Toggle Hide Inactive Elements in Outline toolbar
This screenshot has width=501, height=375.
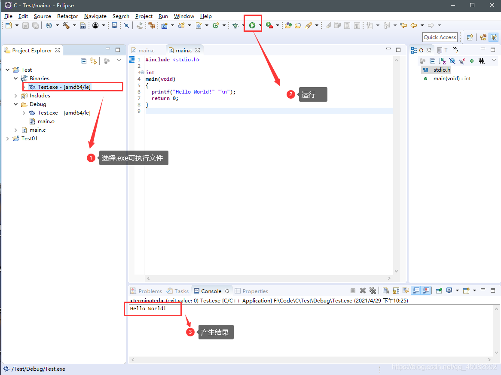pyautogui.click(x=482, y=60)
